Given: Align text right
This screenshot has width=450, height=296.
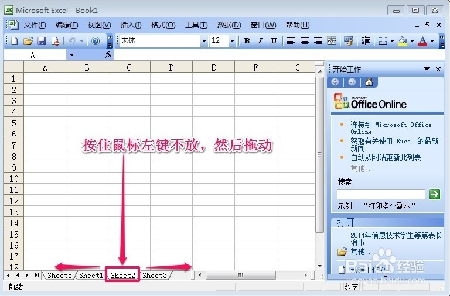Looking at the screenshot, I should click(x=318, y=41).
